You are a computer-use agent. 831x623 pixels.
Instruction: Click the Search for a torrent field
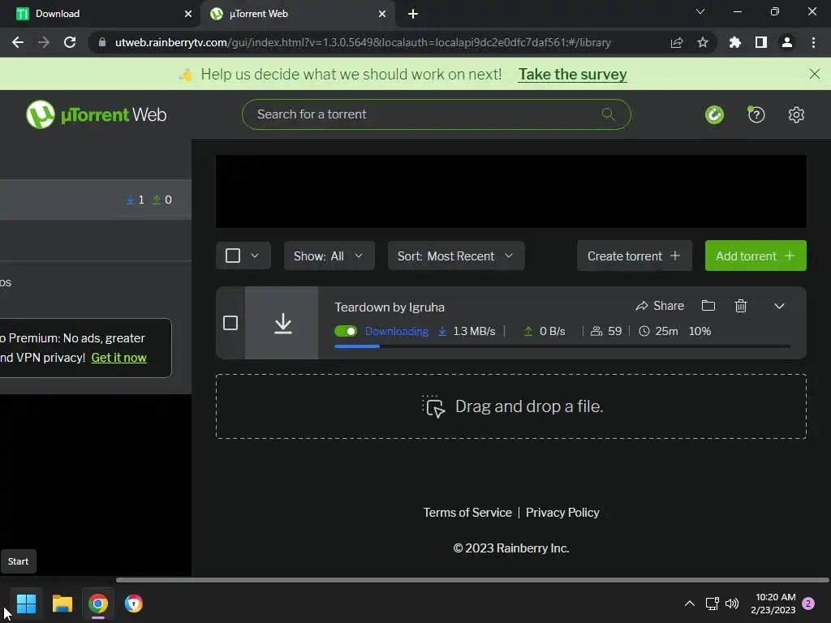[x=436, y=114]
